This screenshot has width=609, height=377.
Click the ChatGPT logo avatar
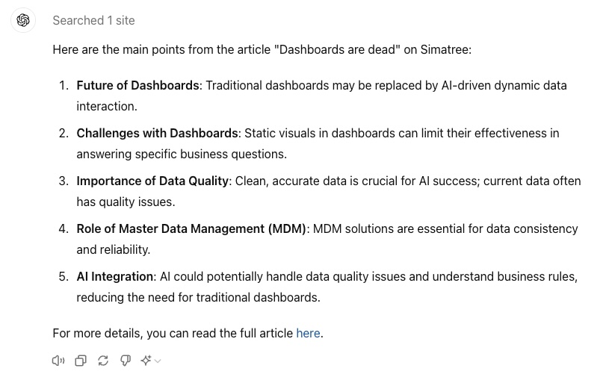[x=22, y=20]
